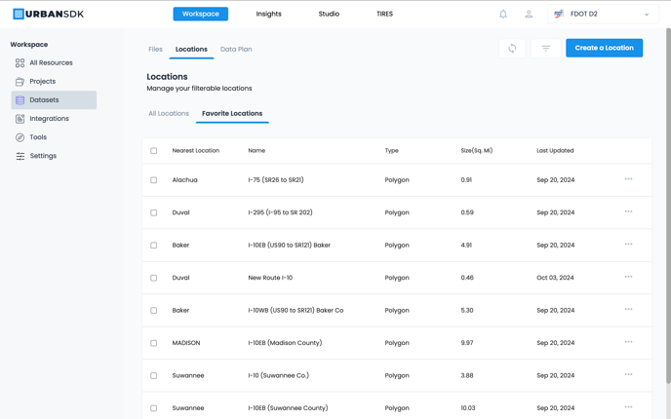Open more options for I-295 row
Image resolution: width=671 pixels, height=419 pixels.
628,211
